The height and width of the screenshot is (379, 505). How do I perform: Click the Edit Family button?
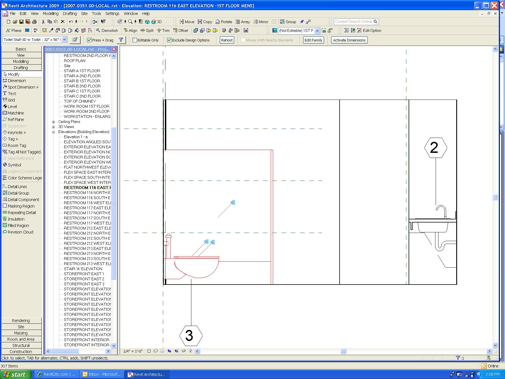tap(313, 40)
